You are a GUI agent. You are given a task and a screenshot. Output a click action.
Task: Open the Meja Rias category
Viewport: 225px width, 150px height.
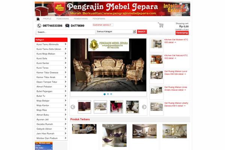(x=51, y=110)
